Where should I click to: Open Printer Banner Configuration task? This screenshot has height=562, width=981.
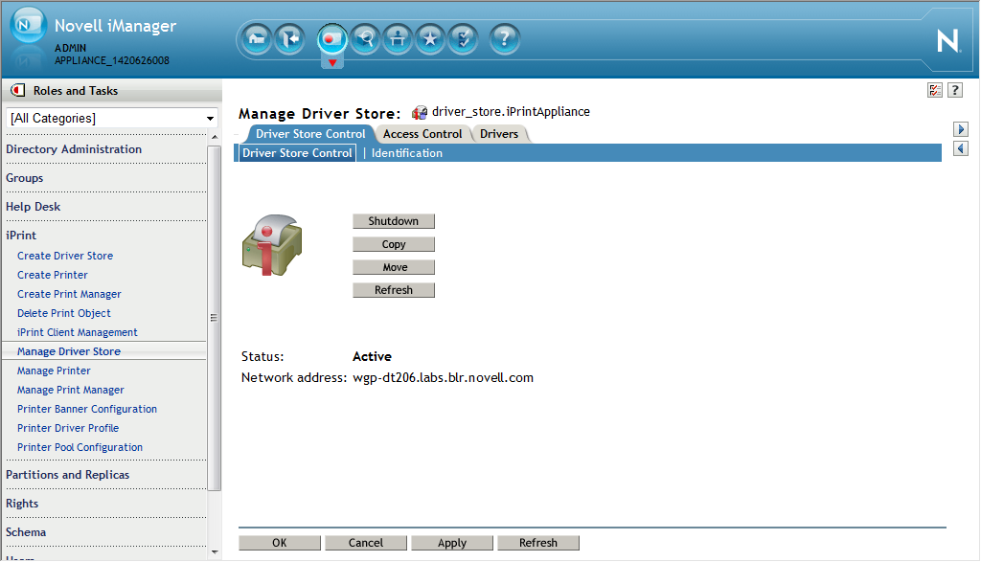87,410
